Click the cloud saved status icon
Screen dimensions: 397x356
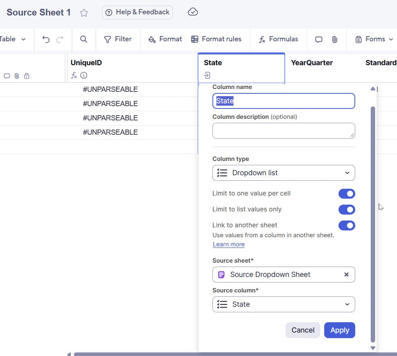(193, 12)
